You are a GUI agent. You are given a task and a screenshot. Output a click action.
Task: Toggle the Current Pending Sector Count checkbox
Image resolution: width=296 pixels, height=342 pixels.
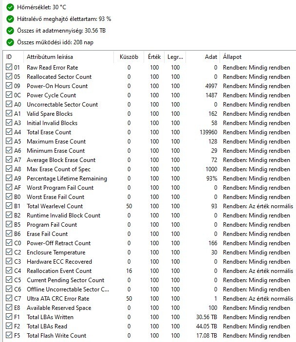[x=9, y=279]
